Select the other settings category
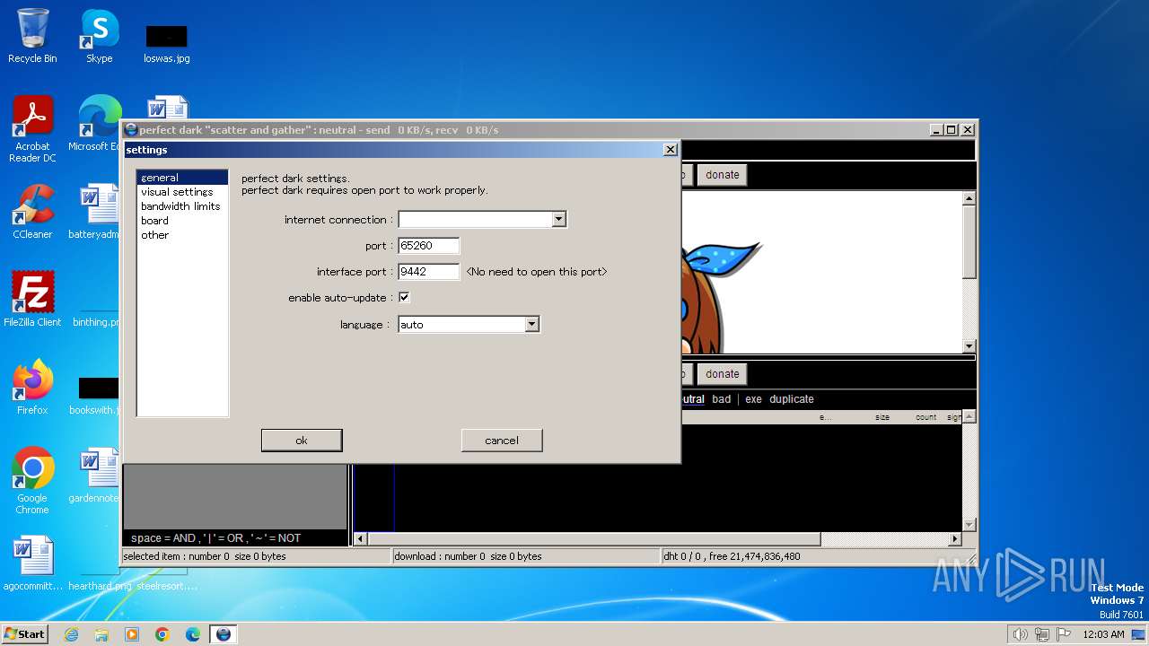This screenshot has width=1149, height=646. click(x=154, y=235)
